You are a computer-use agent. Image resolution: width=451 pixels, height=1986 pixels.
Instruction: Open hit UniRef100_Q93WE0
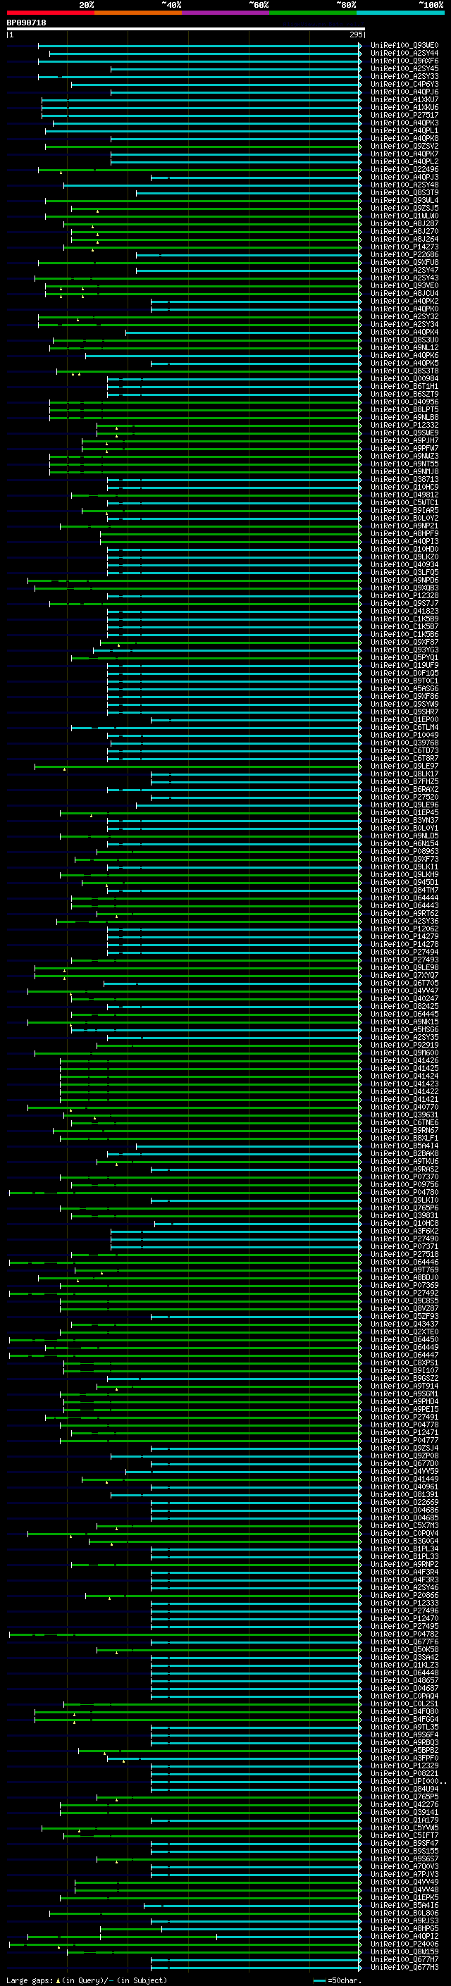pos(404,46)
